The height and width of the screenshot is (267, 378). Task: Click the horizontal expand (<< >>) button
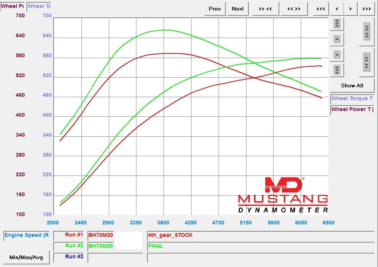(294, 9)
